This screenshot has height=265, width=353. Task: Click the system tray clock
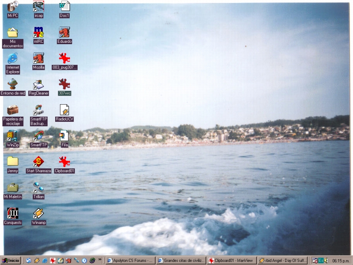340,261
